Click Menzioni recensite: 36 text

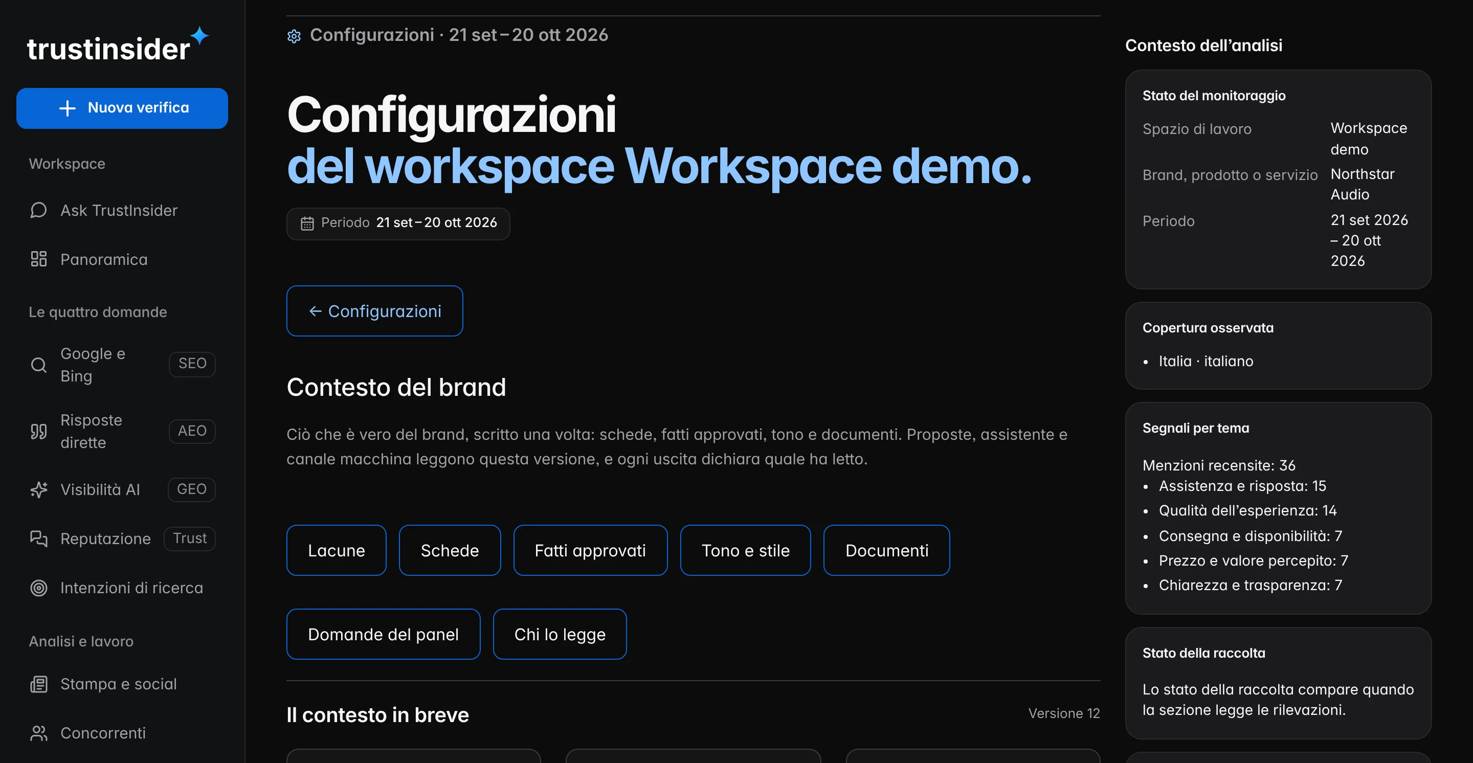click(x=1218, y=465)
